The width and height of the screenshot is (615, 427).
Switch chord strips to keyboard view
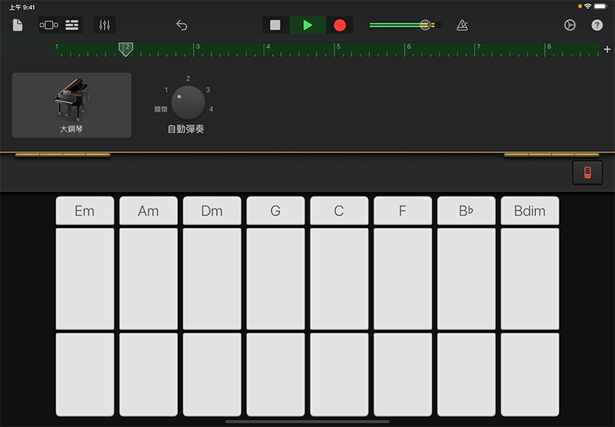(587, 172)
